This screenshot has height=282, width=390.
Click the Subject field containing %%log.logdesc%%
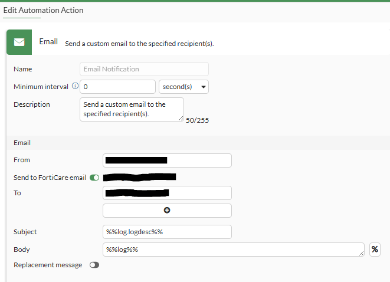pyautogui.click(x=167, y=232)
